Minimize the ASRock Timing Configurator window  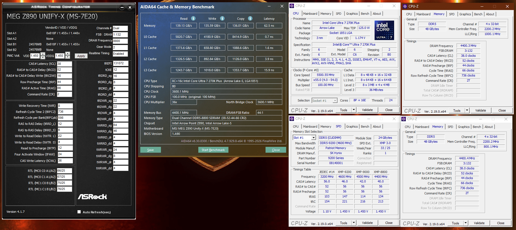(x=122, y=8)
